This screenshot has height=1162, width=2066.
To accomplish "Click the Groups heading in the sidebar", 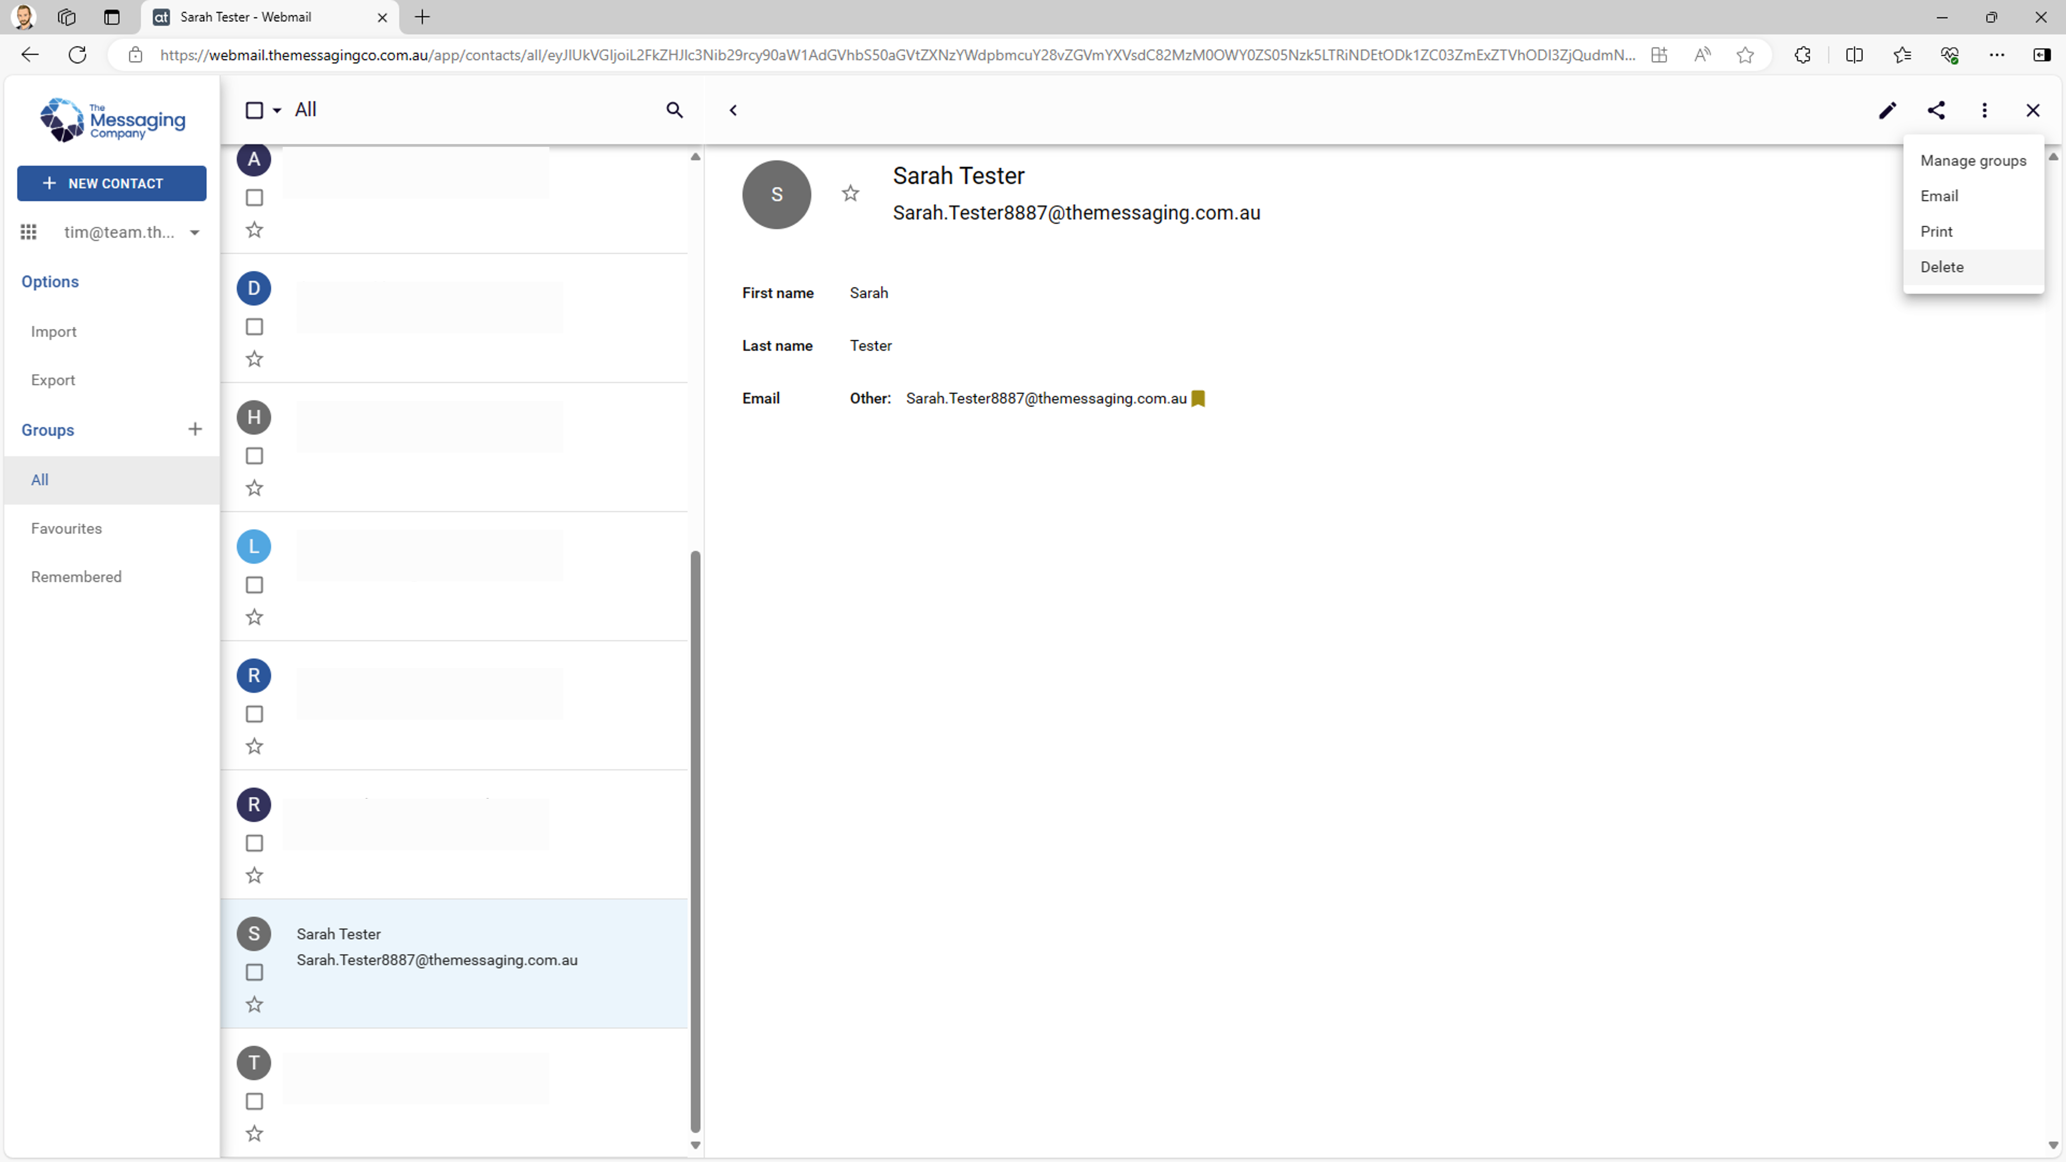I will click(x=48, y=430).
